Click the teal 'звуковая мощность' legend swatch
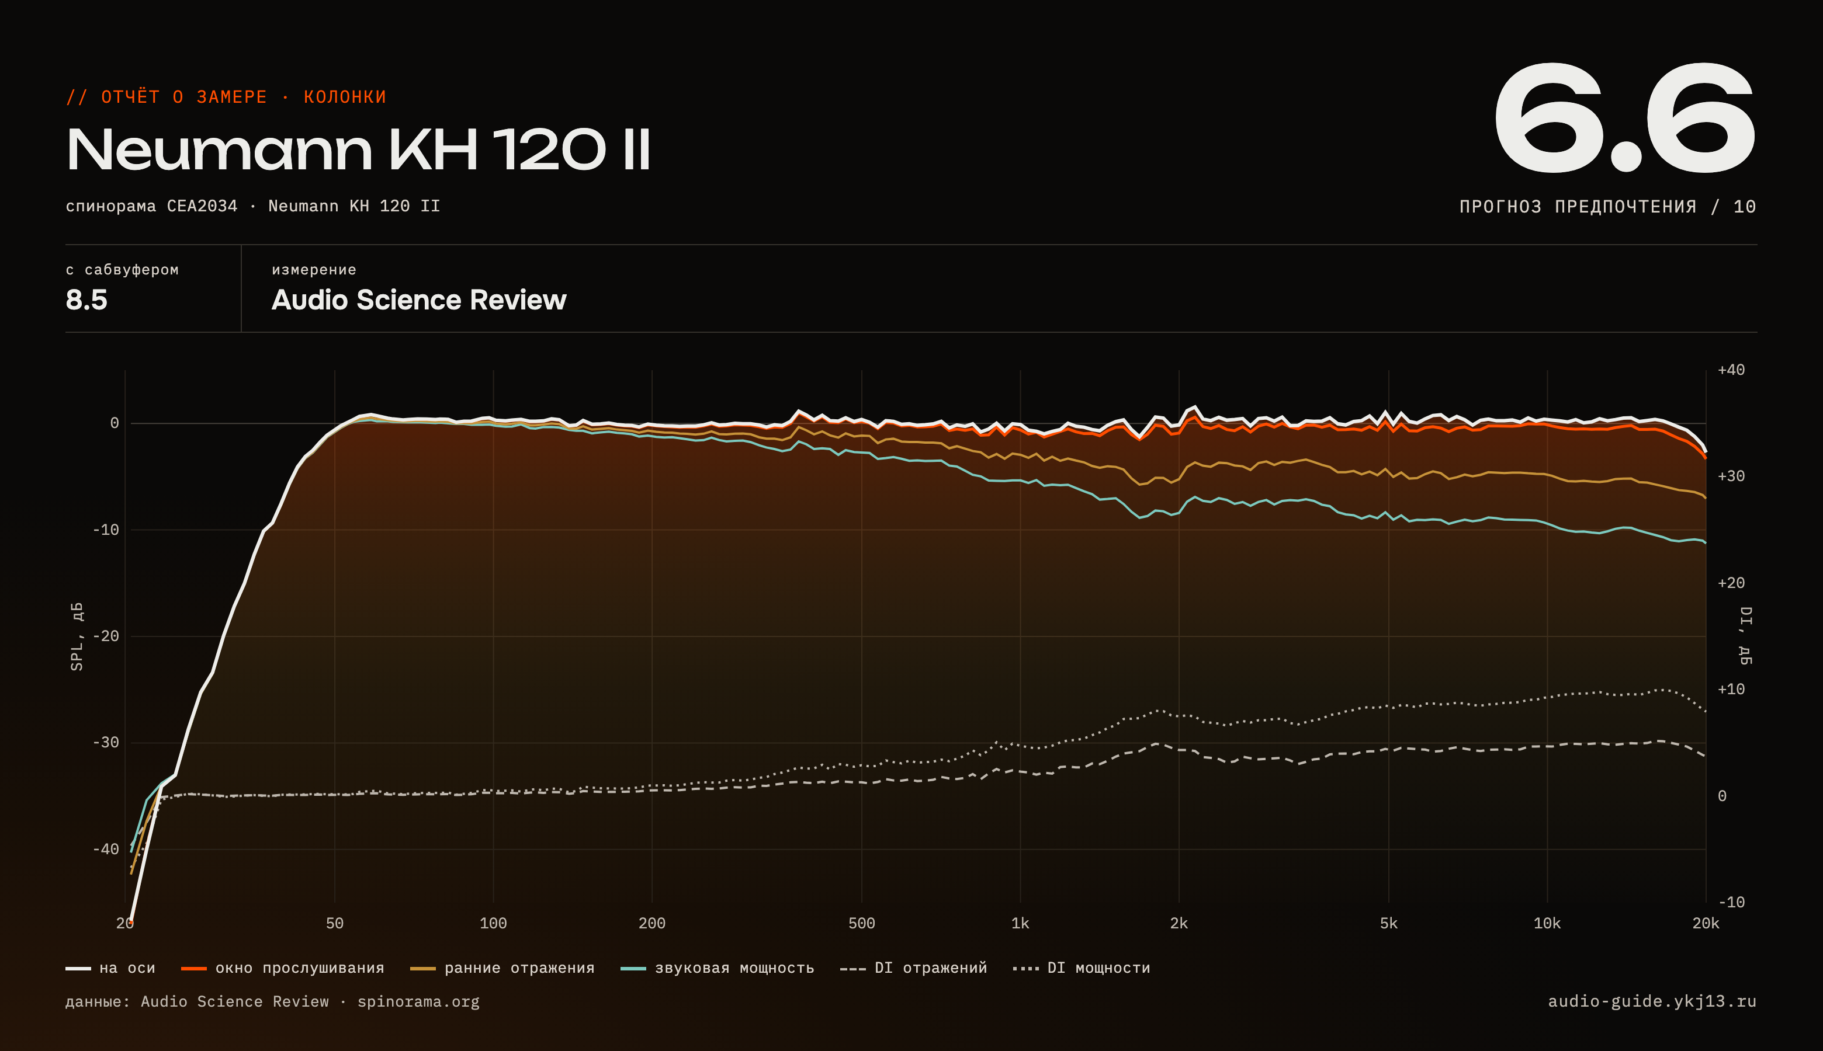The width and height of the screenshot is (1823, 1051). pyautogui.click(x=633, y=969)
